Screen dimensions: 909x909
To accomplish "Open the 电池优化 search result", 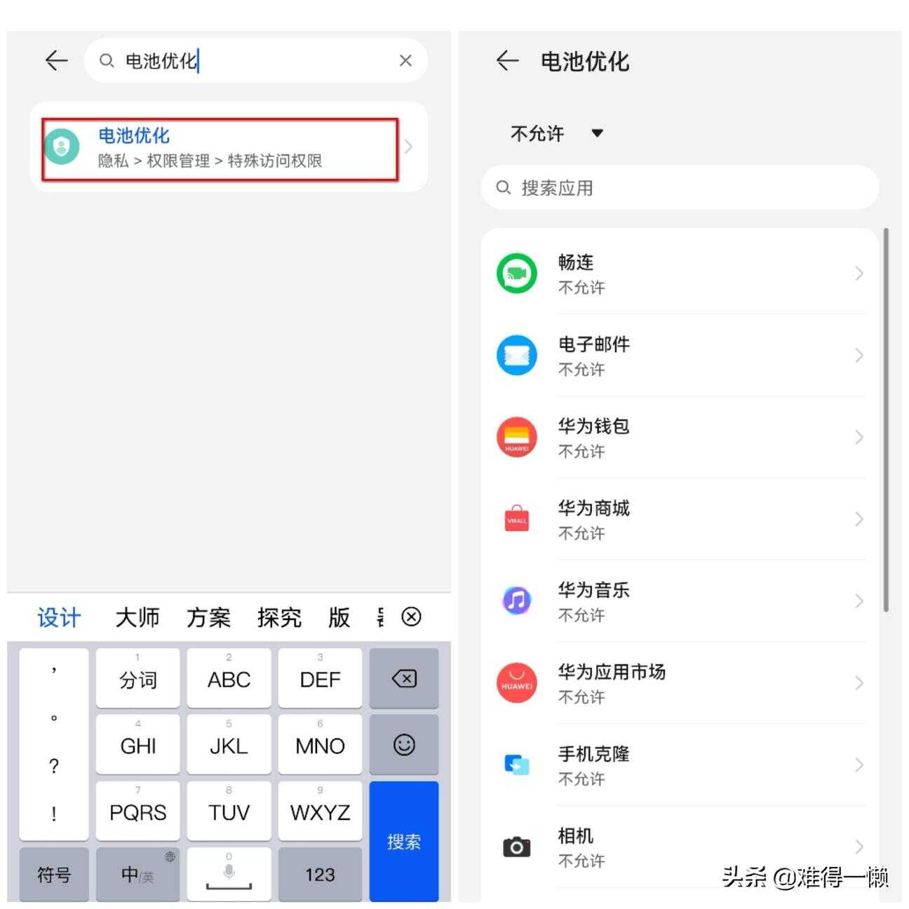I will point(220,149).
